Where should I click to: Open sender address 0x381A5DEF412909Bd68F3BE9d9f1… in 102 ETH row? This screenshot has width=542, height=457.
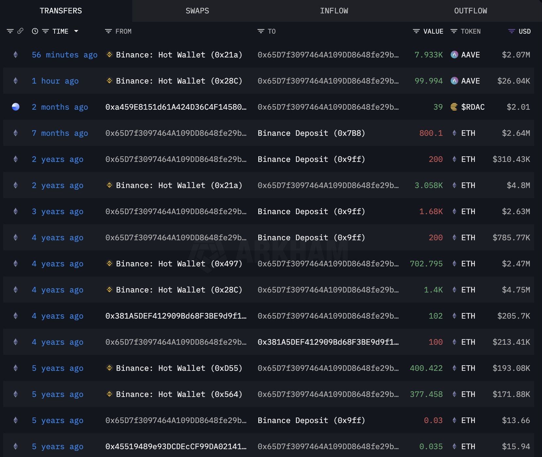tap(176, 316)
